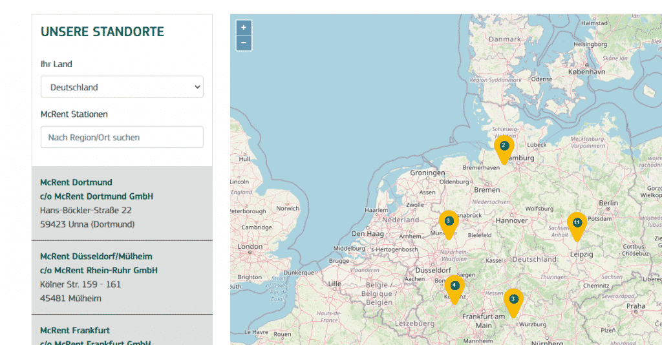Click the Würzburg-area cluster pin showing 3
The height and width of the screenshot is (345, 662).
click(x=513, y=303)
